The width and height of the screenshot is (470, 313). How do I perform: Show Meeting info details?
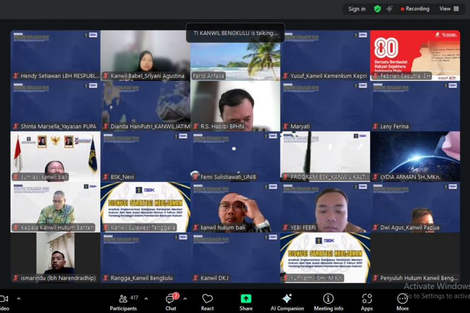coord(328,302)
